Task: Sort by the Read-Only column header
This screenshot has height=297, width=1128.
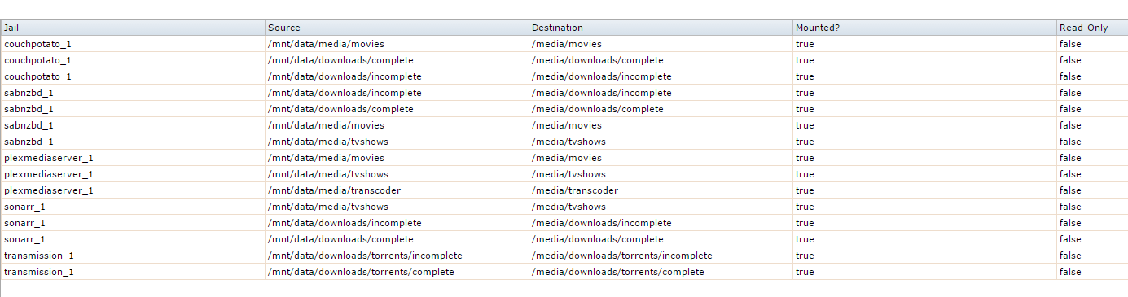Action: 1092,28
